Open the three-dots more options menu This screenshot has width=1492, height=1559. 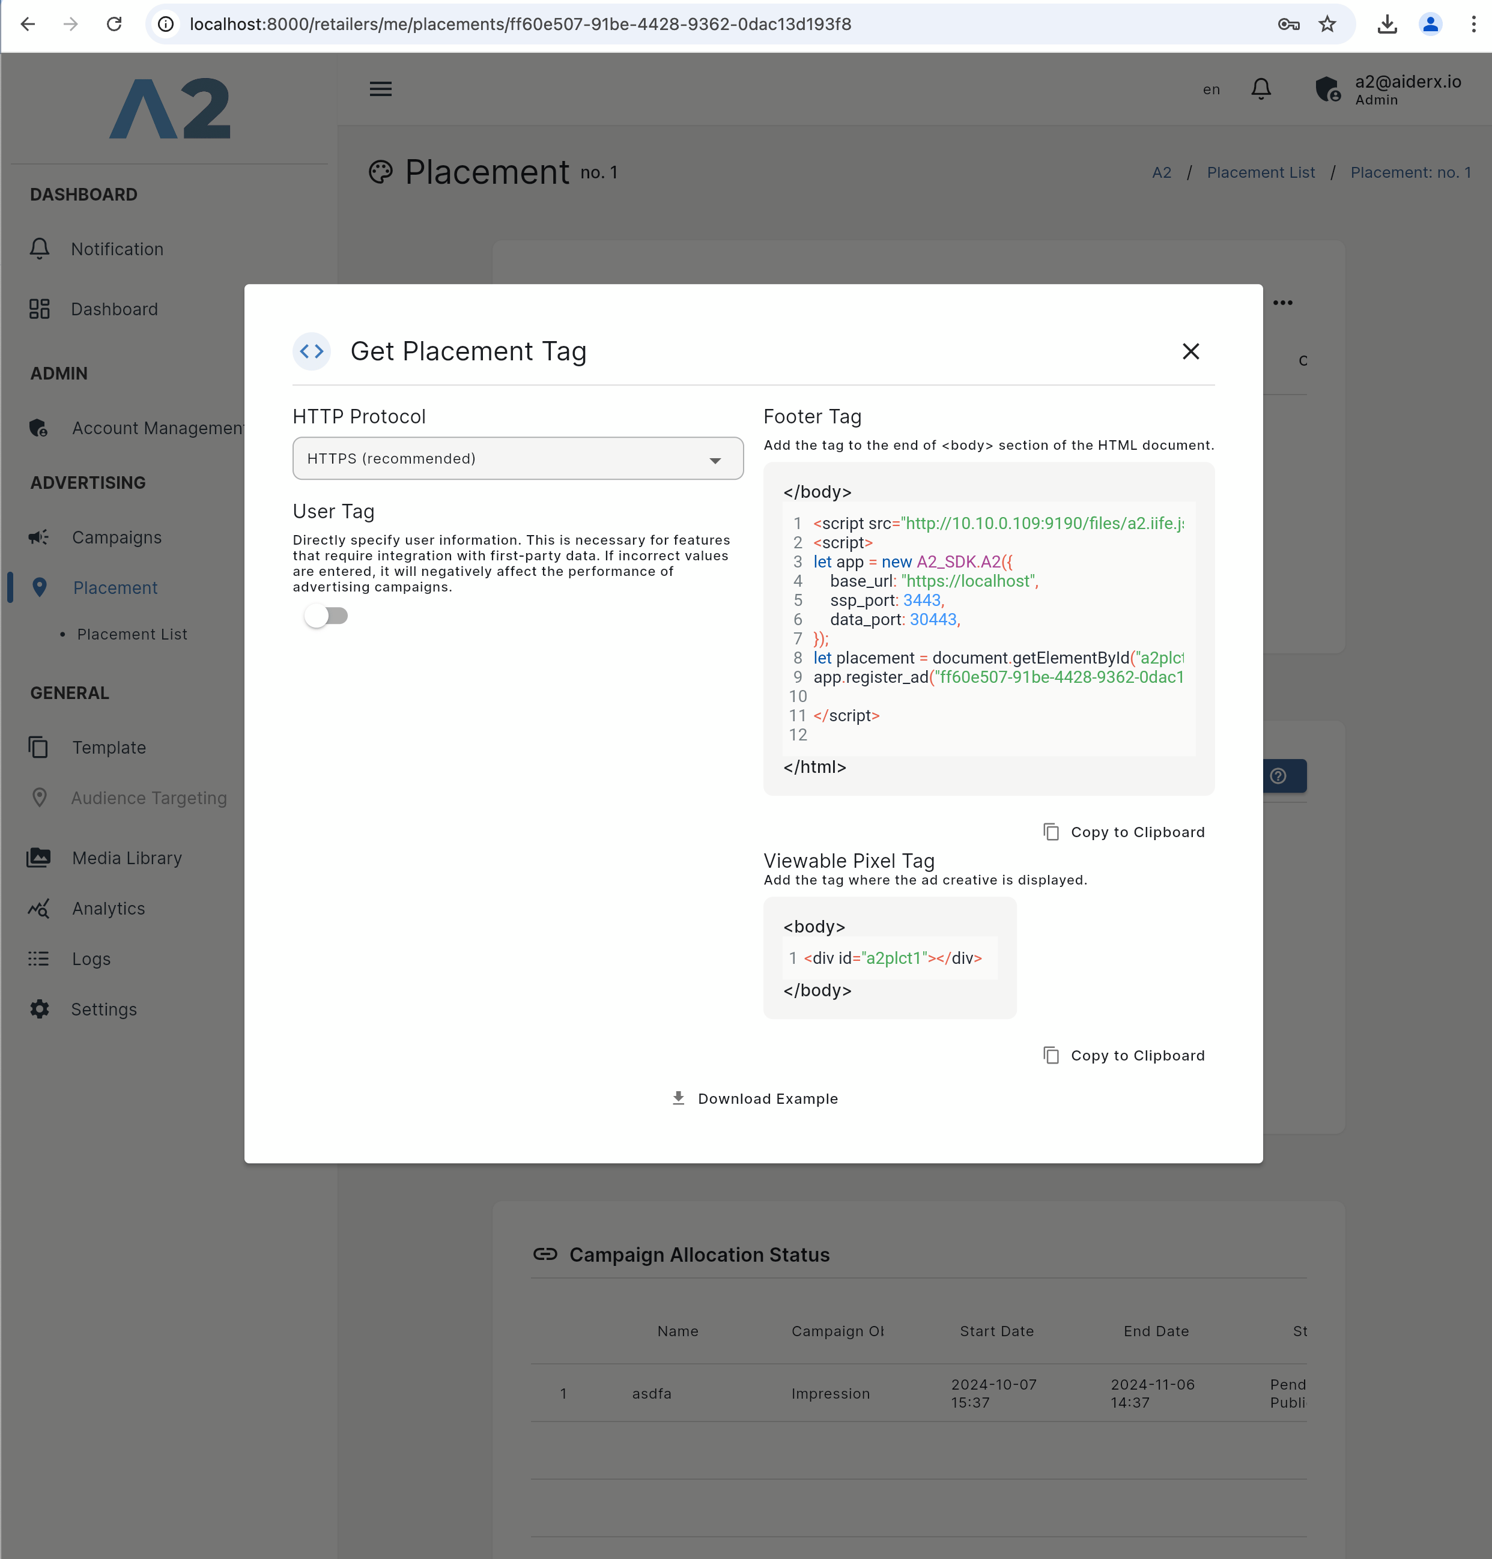[1283, 303]
